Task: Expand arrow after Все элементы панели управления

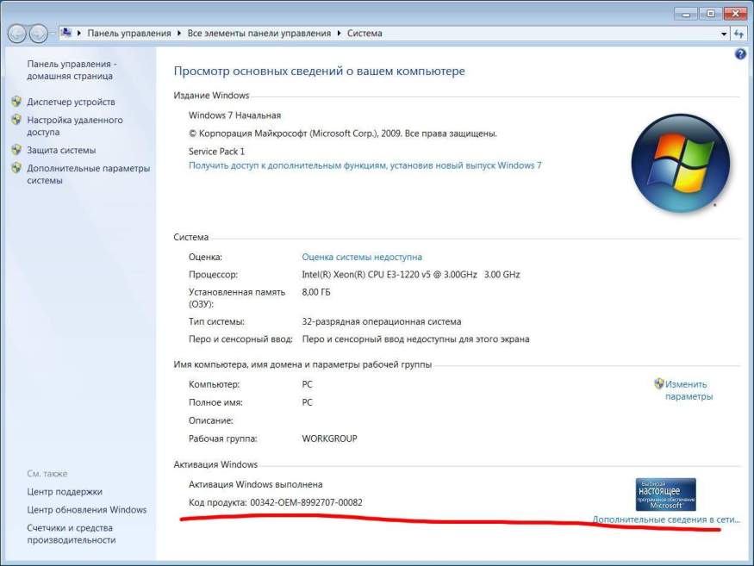Action: point(339,34)
